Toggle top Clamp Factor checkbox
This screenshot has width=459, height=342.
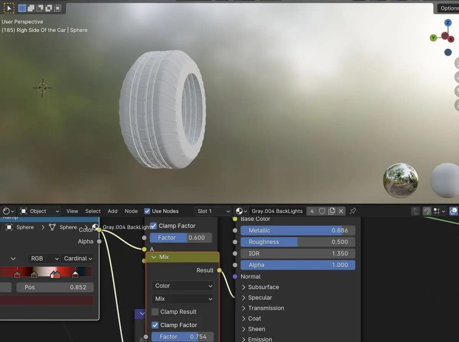[x=153, y=226]
